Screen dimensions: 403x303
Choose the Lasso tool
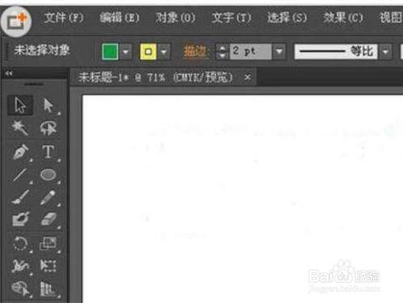coord(48,128)
